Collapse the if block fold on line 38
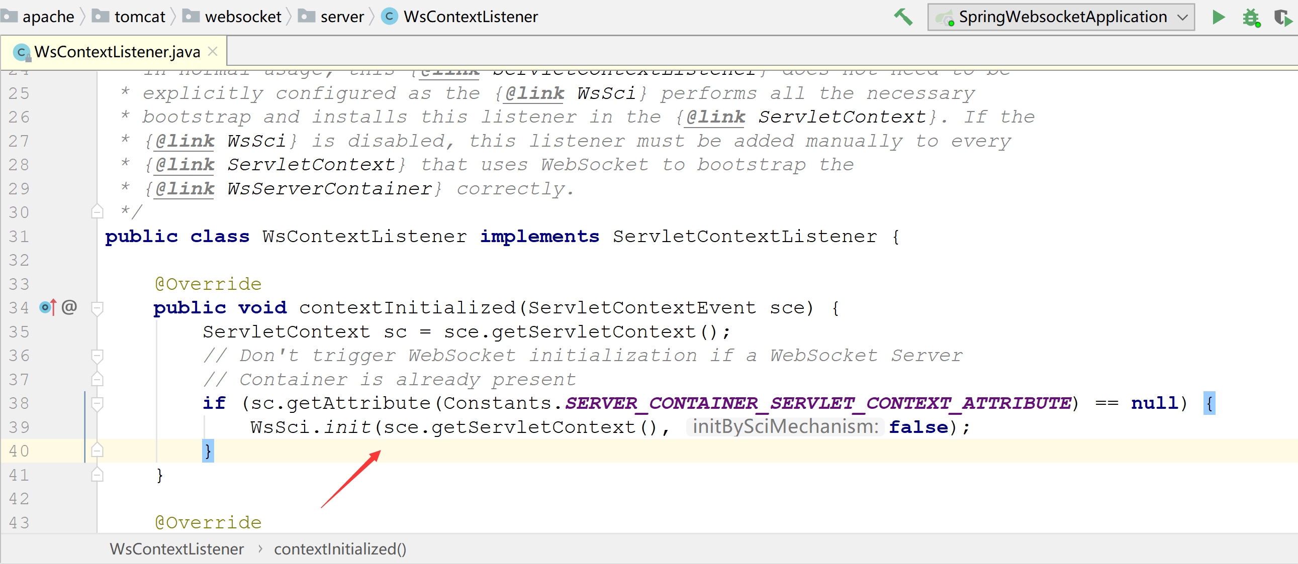1298x564 pixels. [97, 403]
